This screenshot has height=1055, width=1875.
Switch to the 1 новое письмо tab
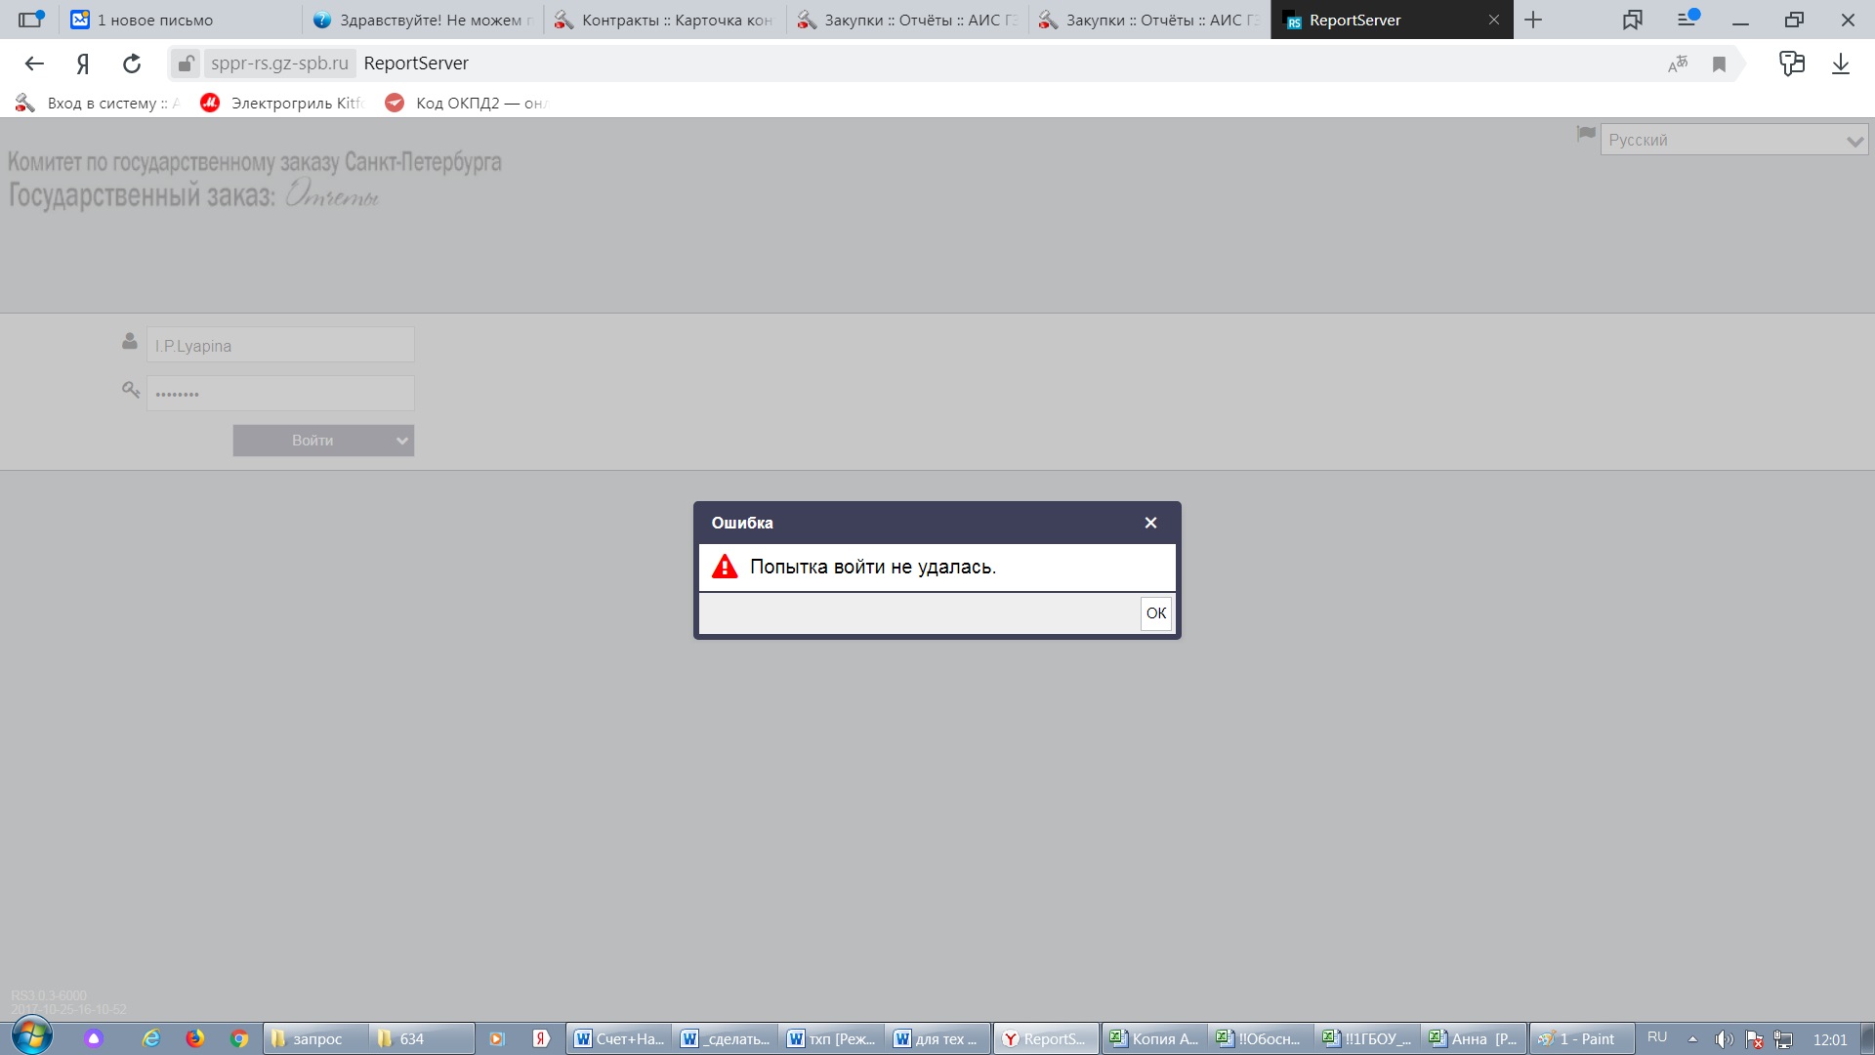156,20
